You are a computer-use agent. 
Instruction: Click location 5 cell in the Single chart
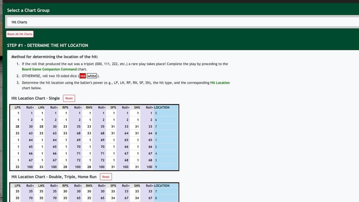166,113
